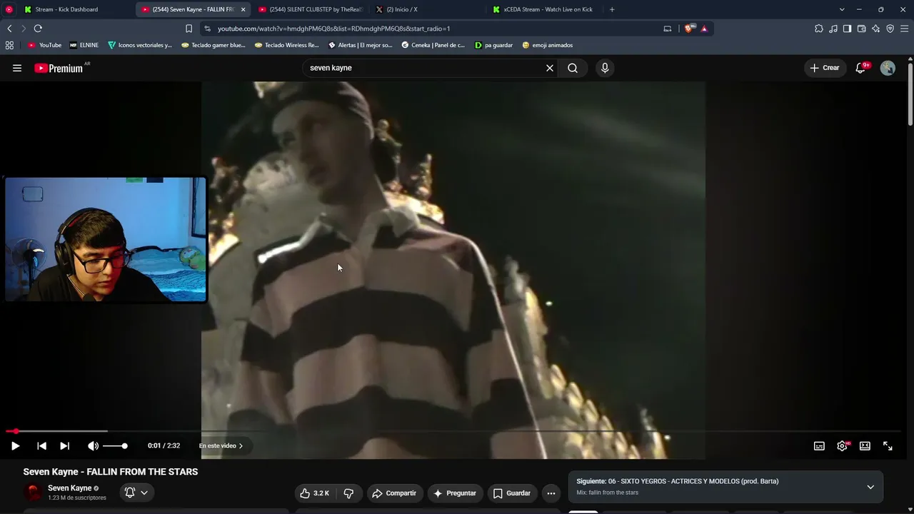Open Brave Rewards triangle icon
This screenshot has width=914, height=514.
[704, 29]
